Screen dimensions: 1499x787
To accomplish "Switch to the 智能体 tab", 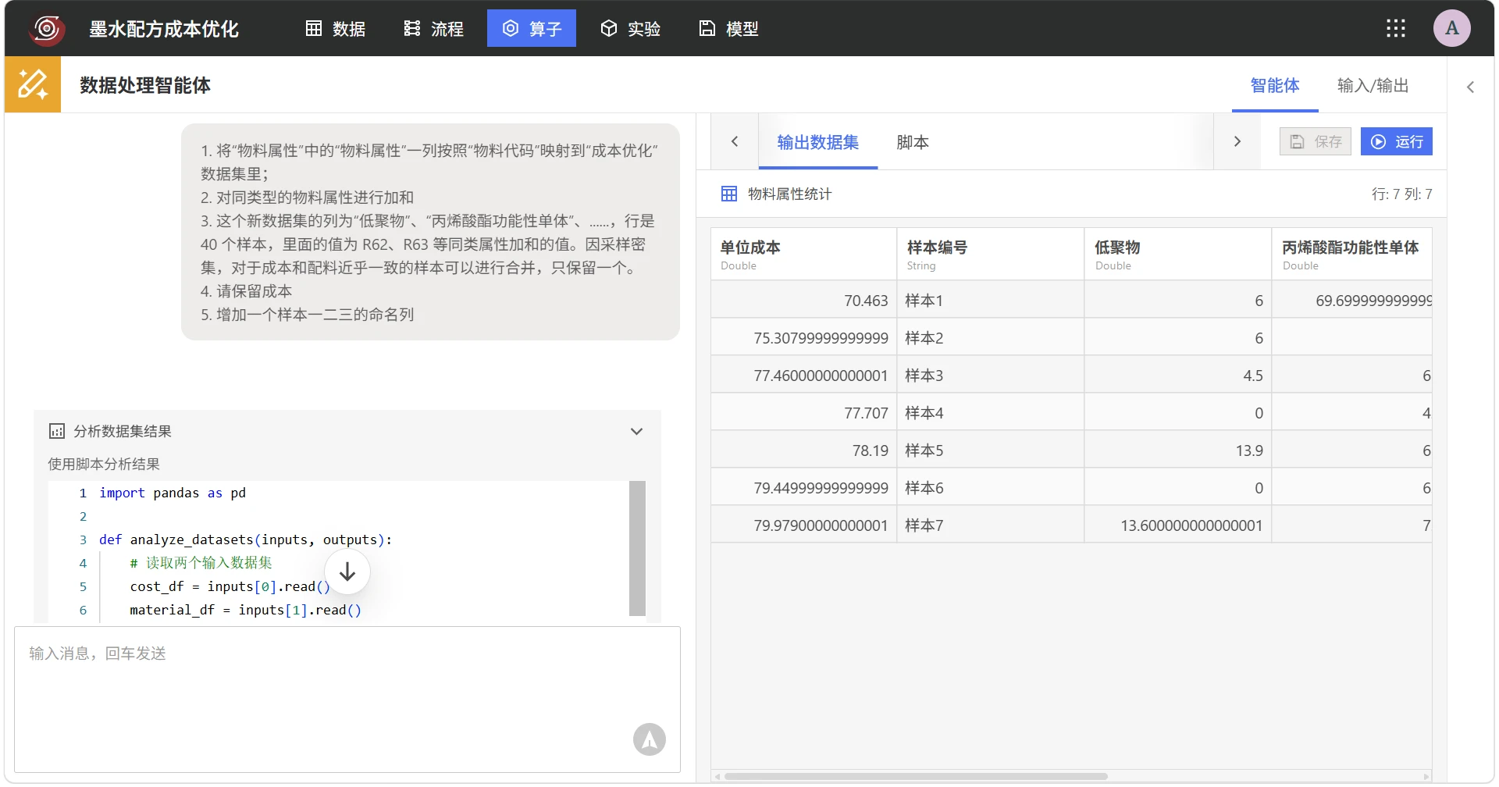I will click(1275, 86).
